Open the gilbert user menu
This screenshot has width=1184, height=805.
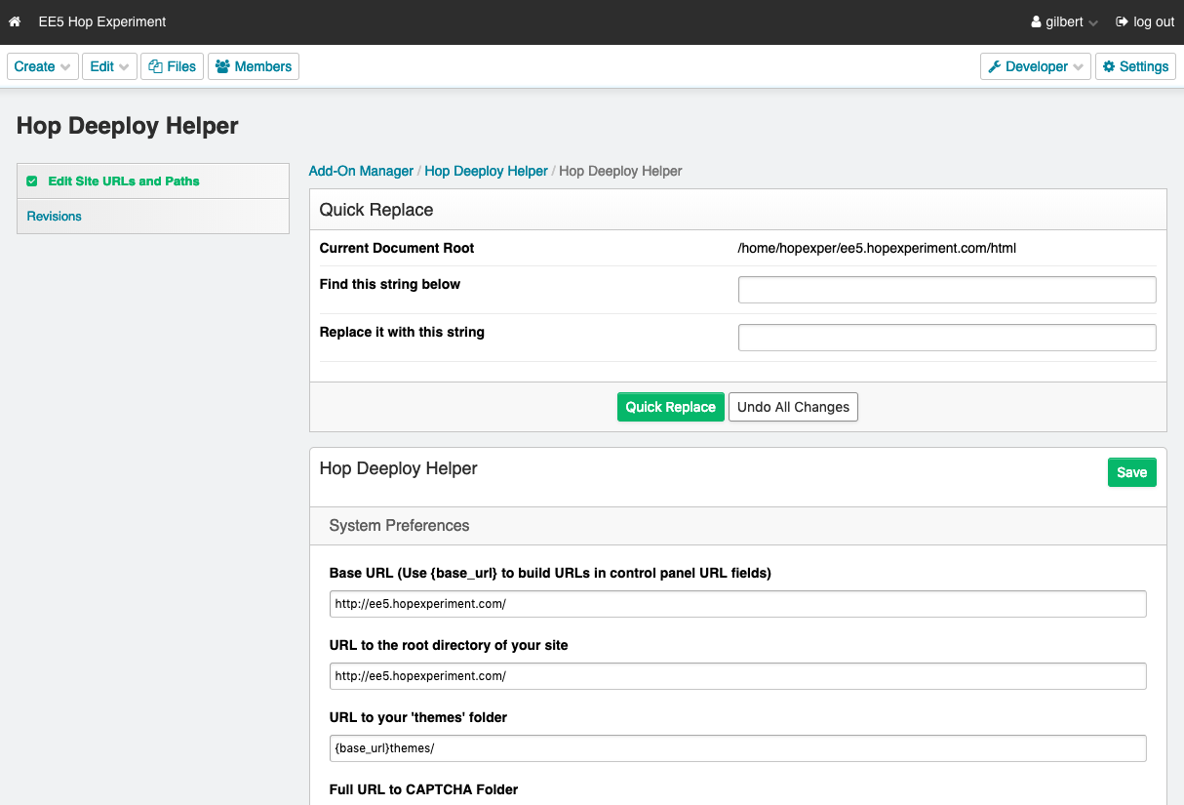[x=1064, y=21]
